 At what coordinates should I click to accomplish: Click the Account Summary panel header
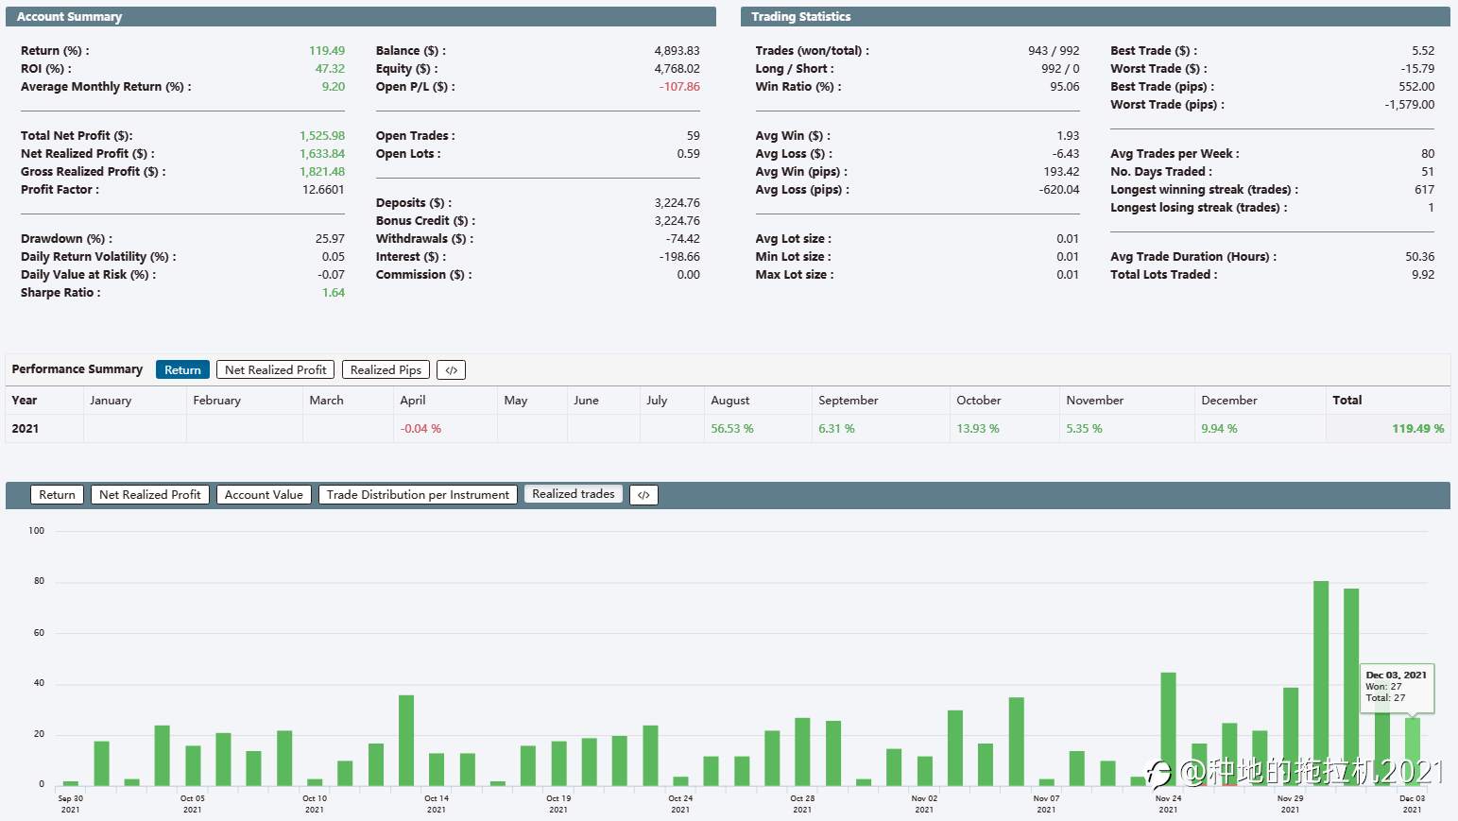[x=361, y=17]
